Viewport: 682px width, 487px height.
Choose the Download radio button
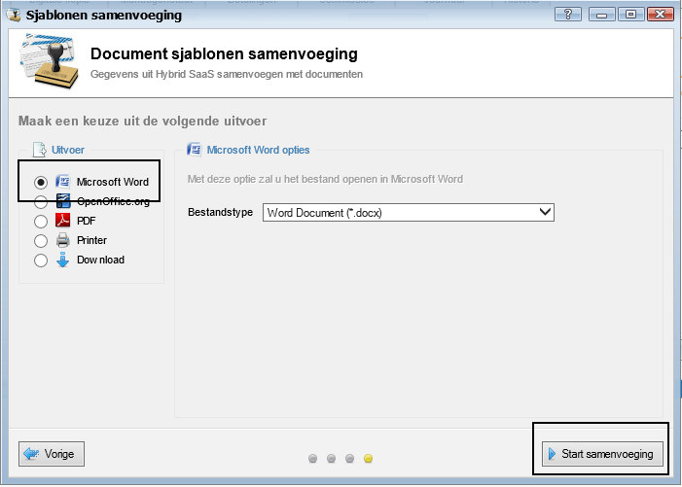pyautogui.click(x=41, y=261)
